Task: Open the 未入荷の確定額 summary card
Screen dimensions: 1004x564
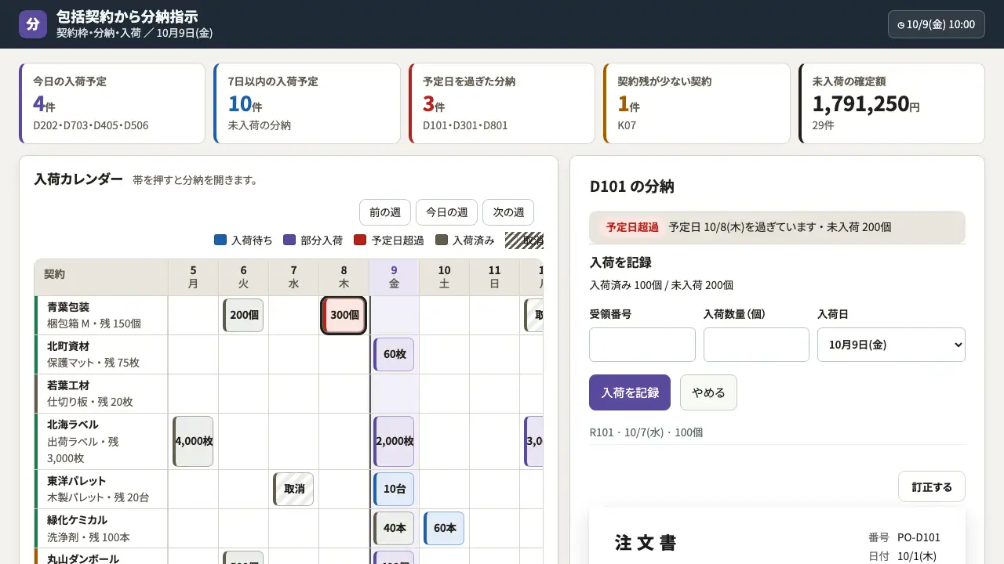Action: pos(892,103)
